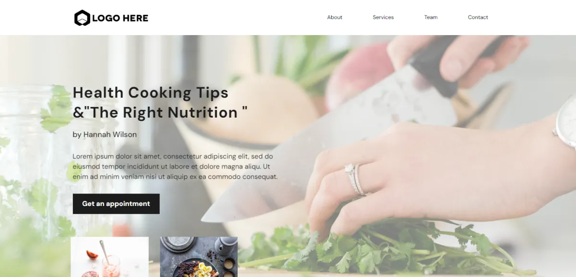Go to the Services menu item
This screenshot has width=576, height=277.
tap(383, 17)
